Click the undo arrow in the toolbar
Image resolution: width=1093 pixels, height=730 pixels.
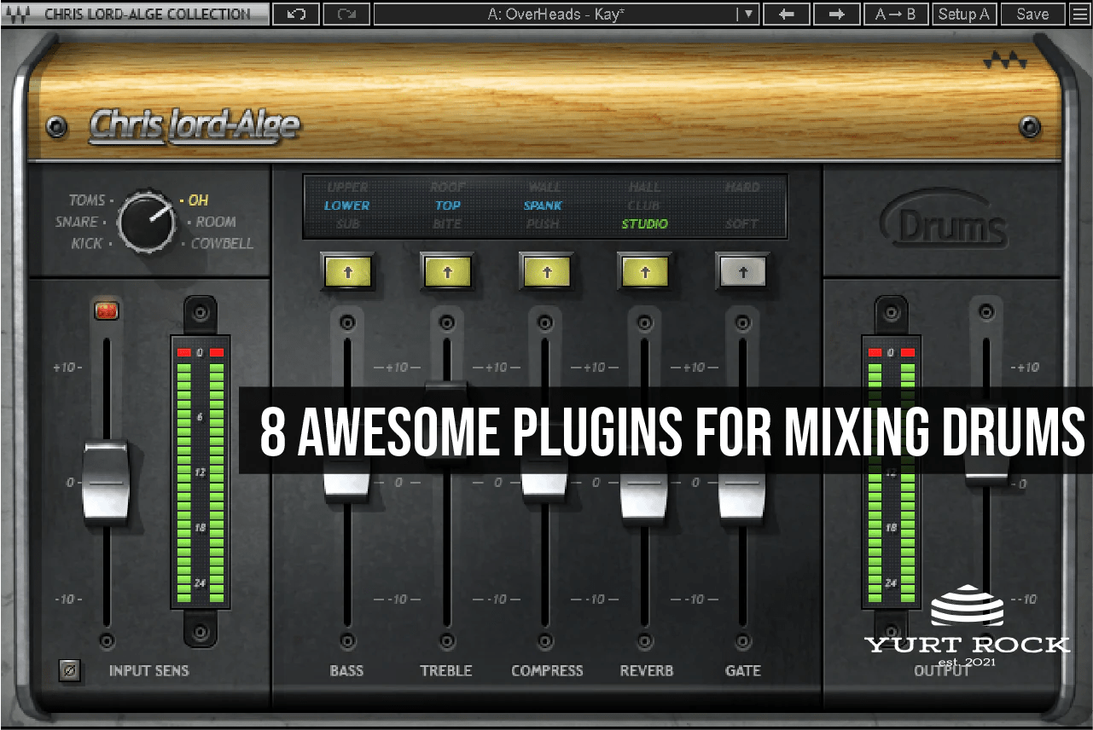(295, 14)
